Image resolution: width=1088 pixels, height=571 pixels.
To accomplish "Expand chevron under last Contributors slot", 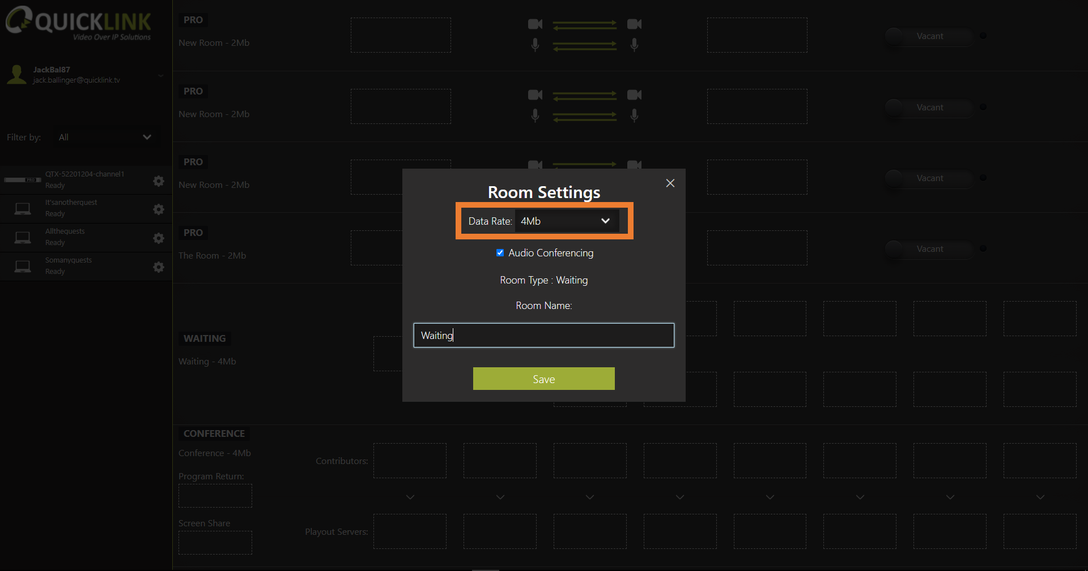I will click(x=1040, y=497).
